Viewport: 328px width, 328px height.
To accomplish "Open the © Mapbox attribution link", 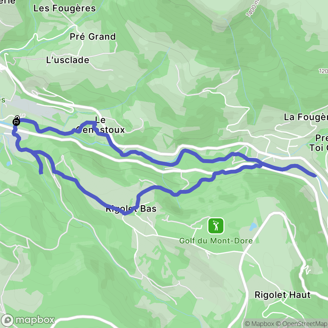I will pos(259,324).
